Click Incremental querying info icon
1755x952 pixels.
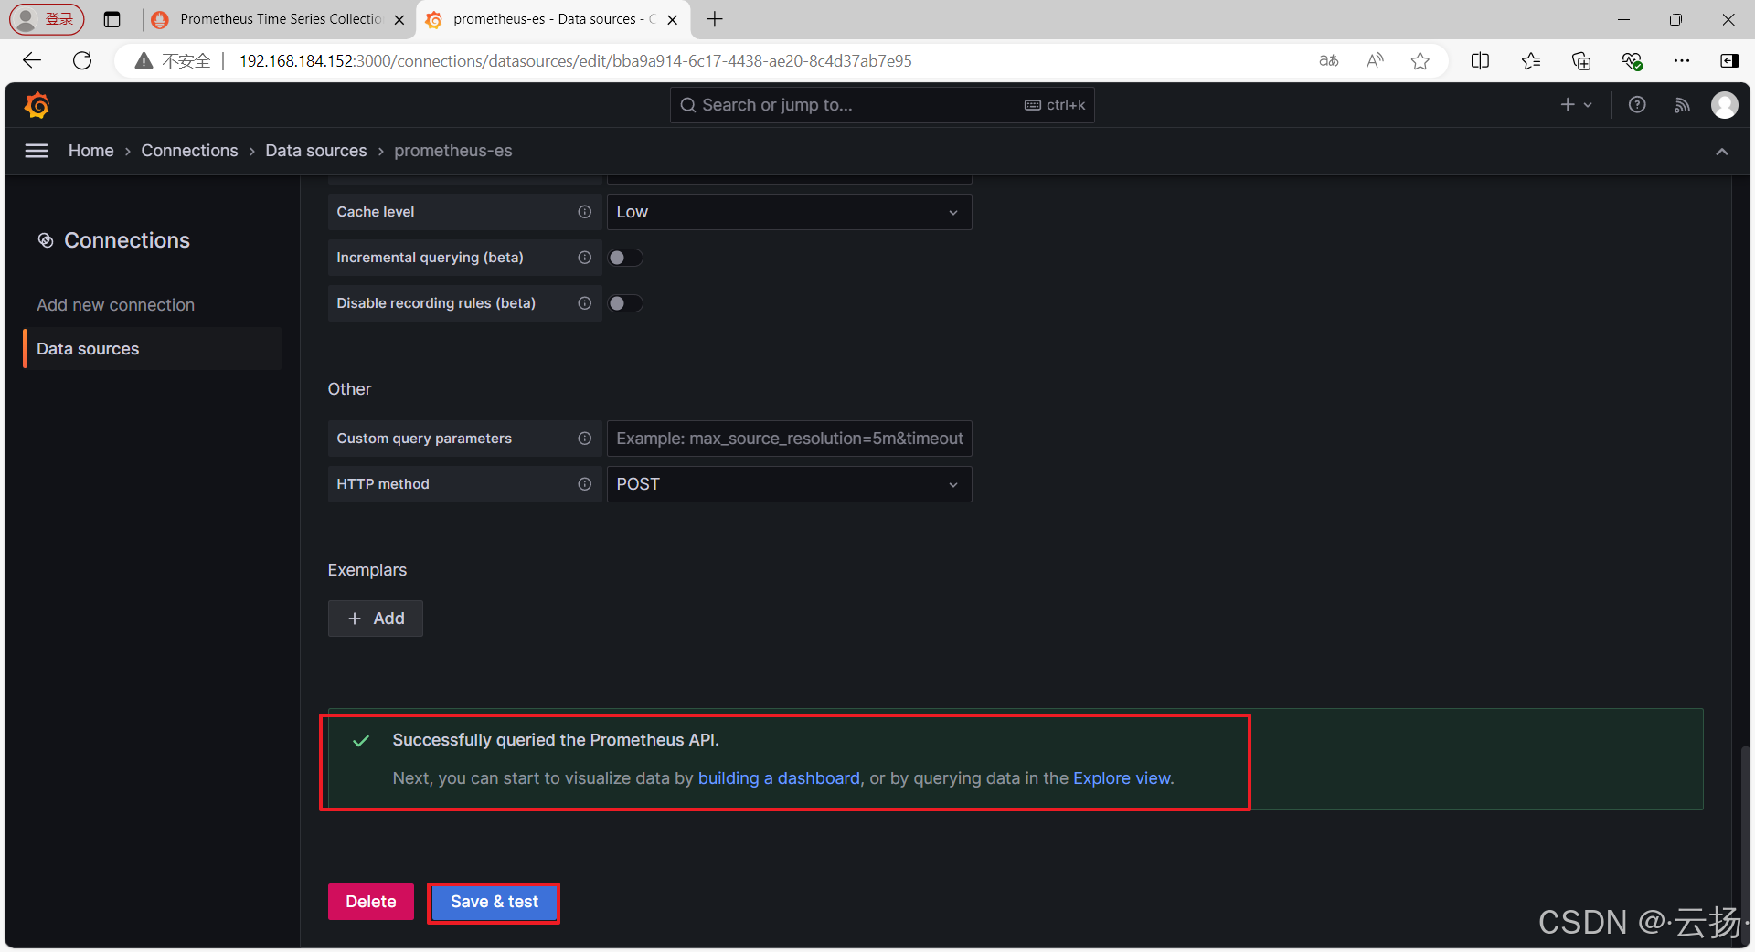pyautogui.click(x=585, y=258)
